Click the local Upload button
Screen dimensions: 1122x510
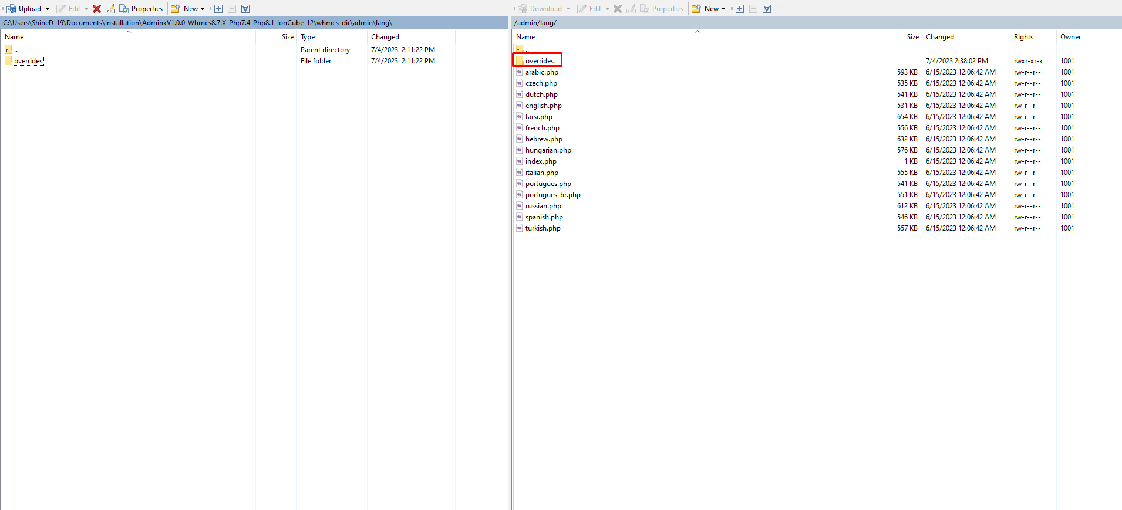coord(24,9)
